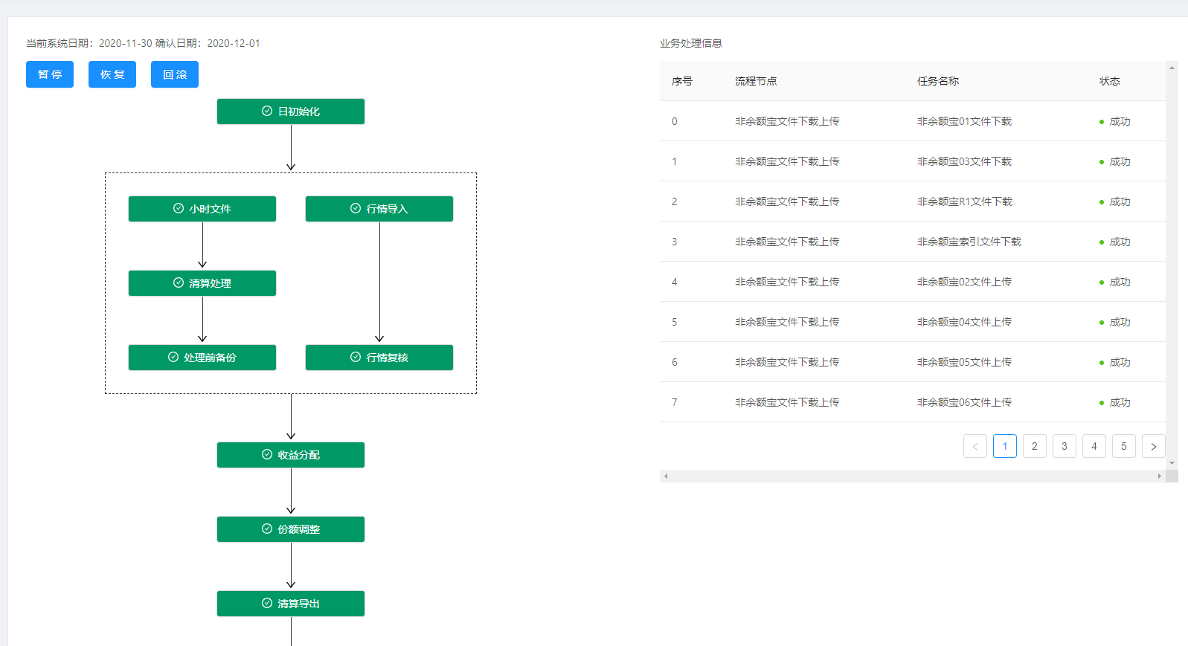1188x646 pixels.
Task: Click the vertical scrollbar up arrow
Action: pos(1172,68)
